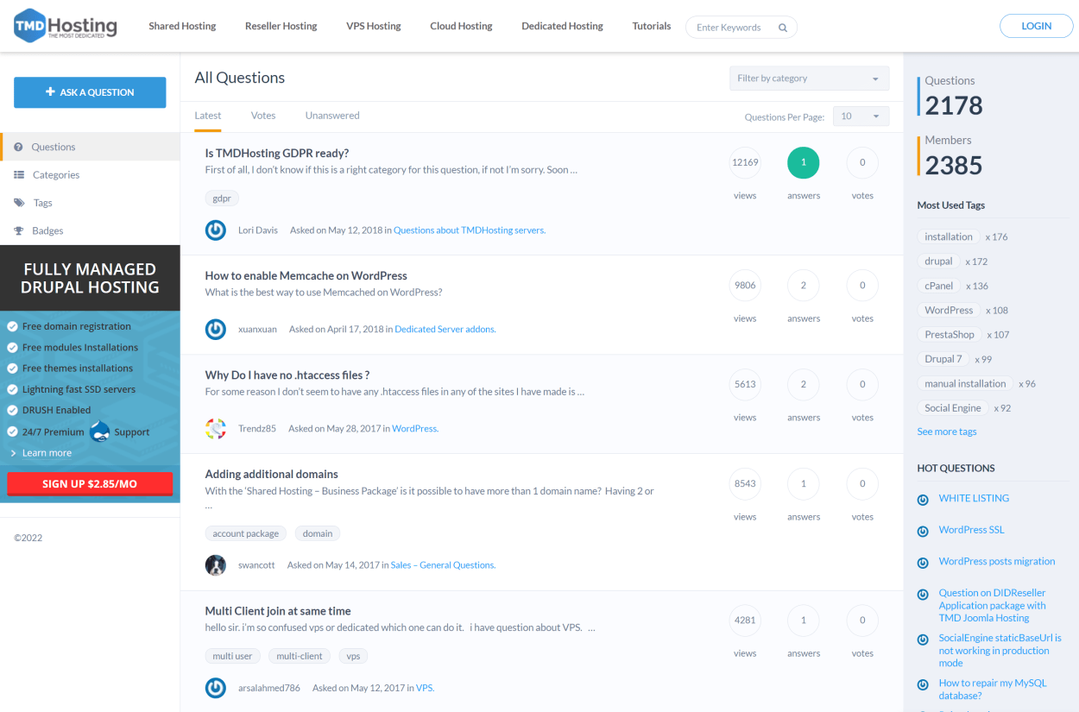Click the Lori Davis author name
Viewport: 1079px width, 712px height.
(x=258, y=230)
